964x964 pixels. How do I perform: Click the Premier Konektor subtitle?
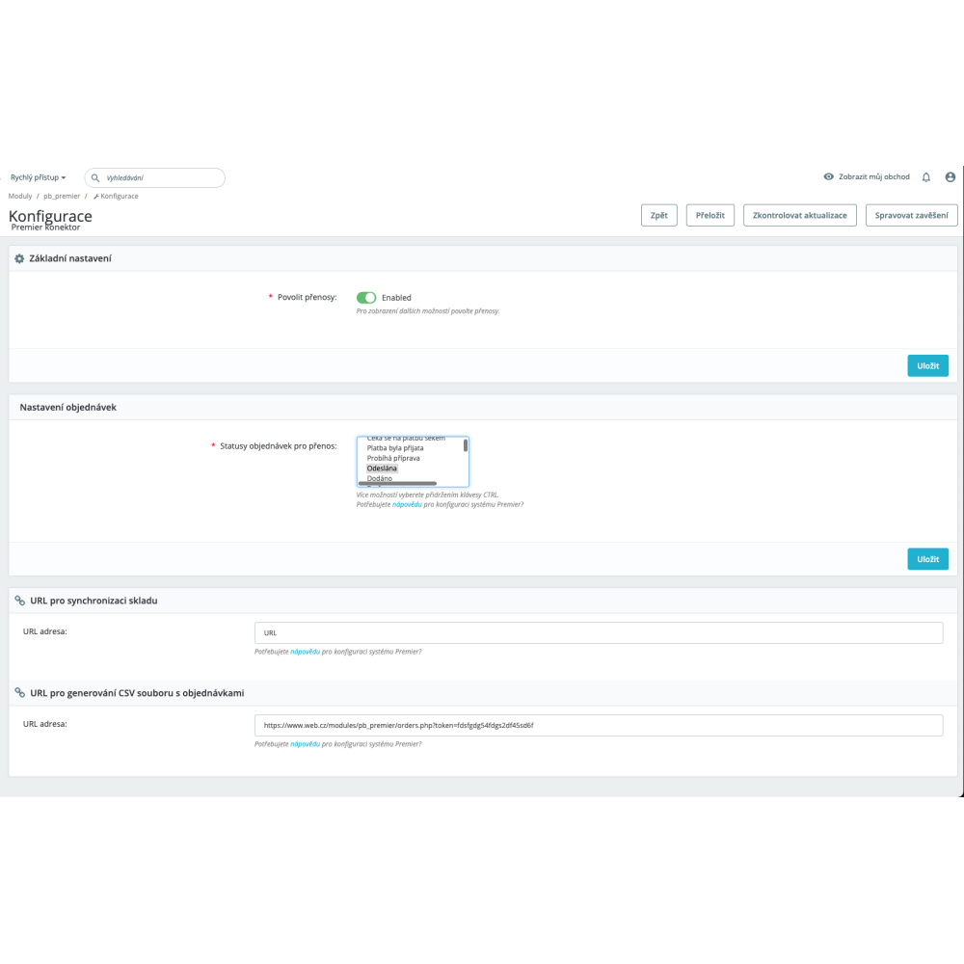[45, 228]
